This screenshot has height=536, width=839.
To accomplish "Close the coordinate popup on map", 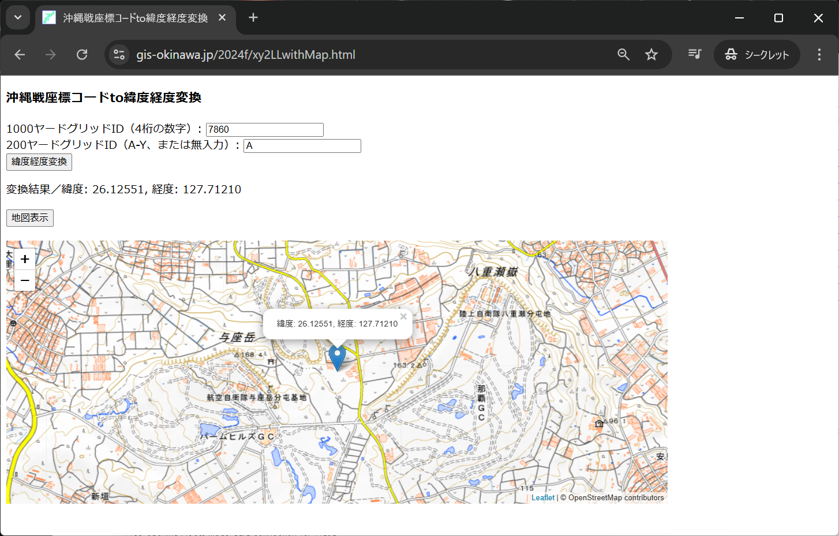I will tap(403, 316).
